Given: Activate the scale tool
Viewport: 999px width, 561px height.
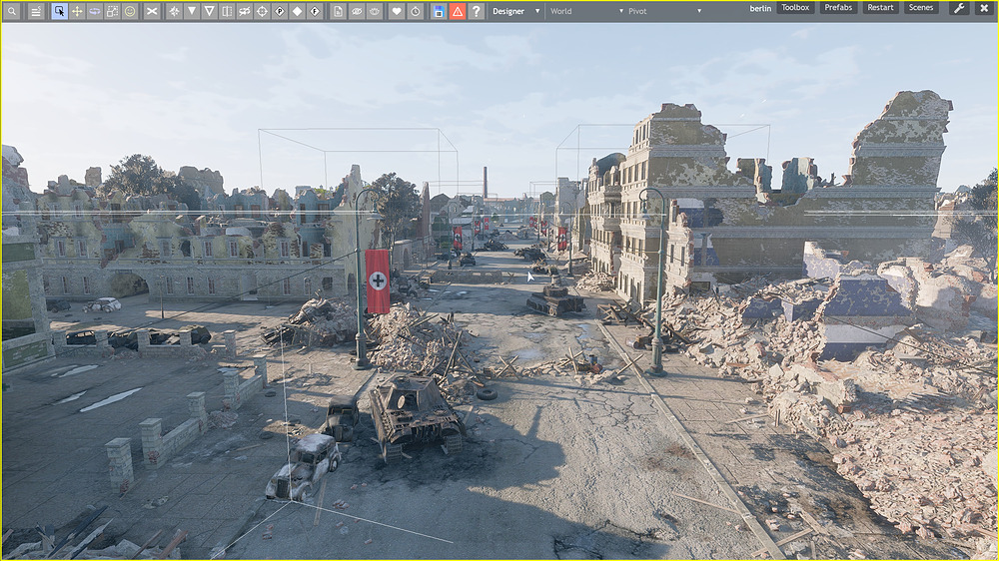Looking at the screenshot, I should click(112, 11).
